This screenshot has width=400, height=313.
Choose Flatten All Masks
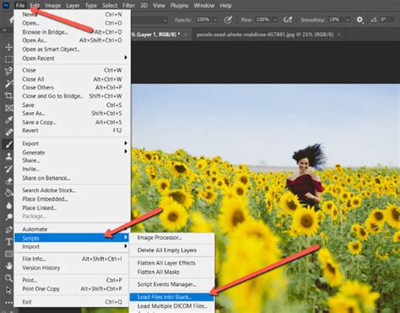pos(171,272)
